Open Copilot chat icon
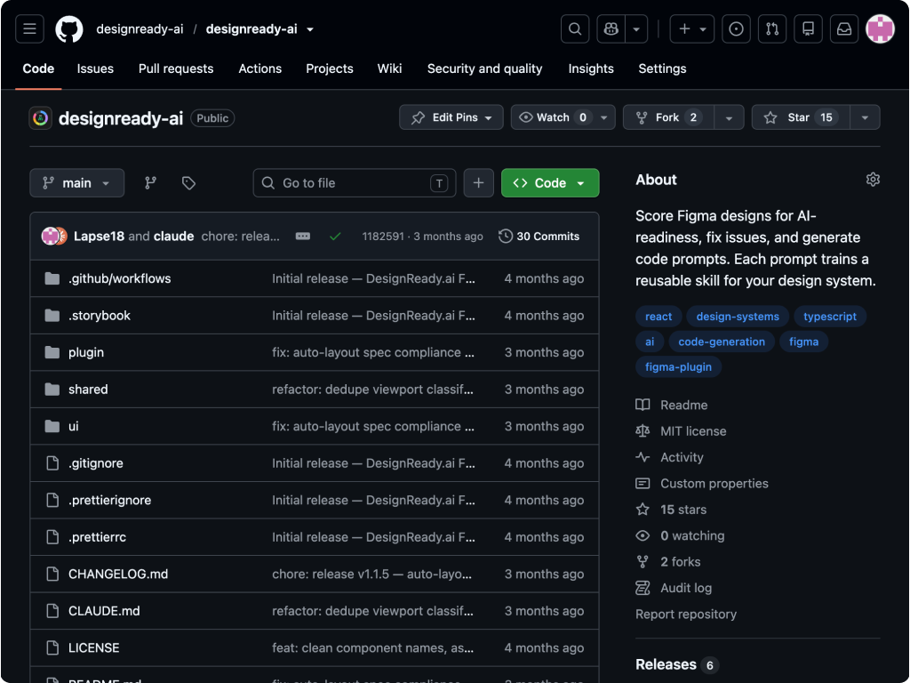The image size is (910, 683). click(611, 29)
